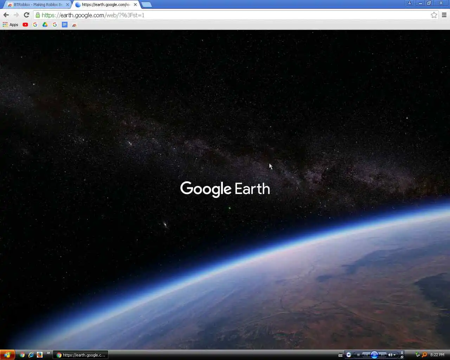Click Media Player play button

(374, 355)
